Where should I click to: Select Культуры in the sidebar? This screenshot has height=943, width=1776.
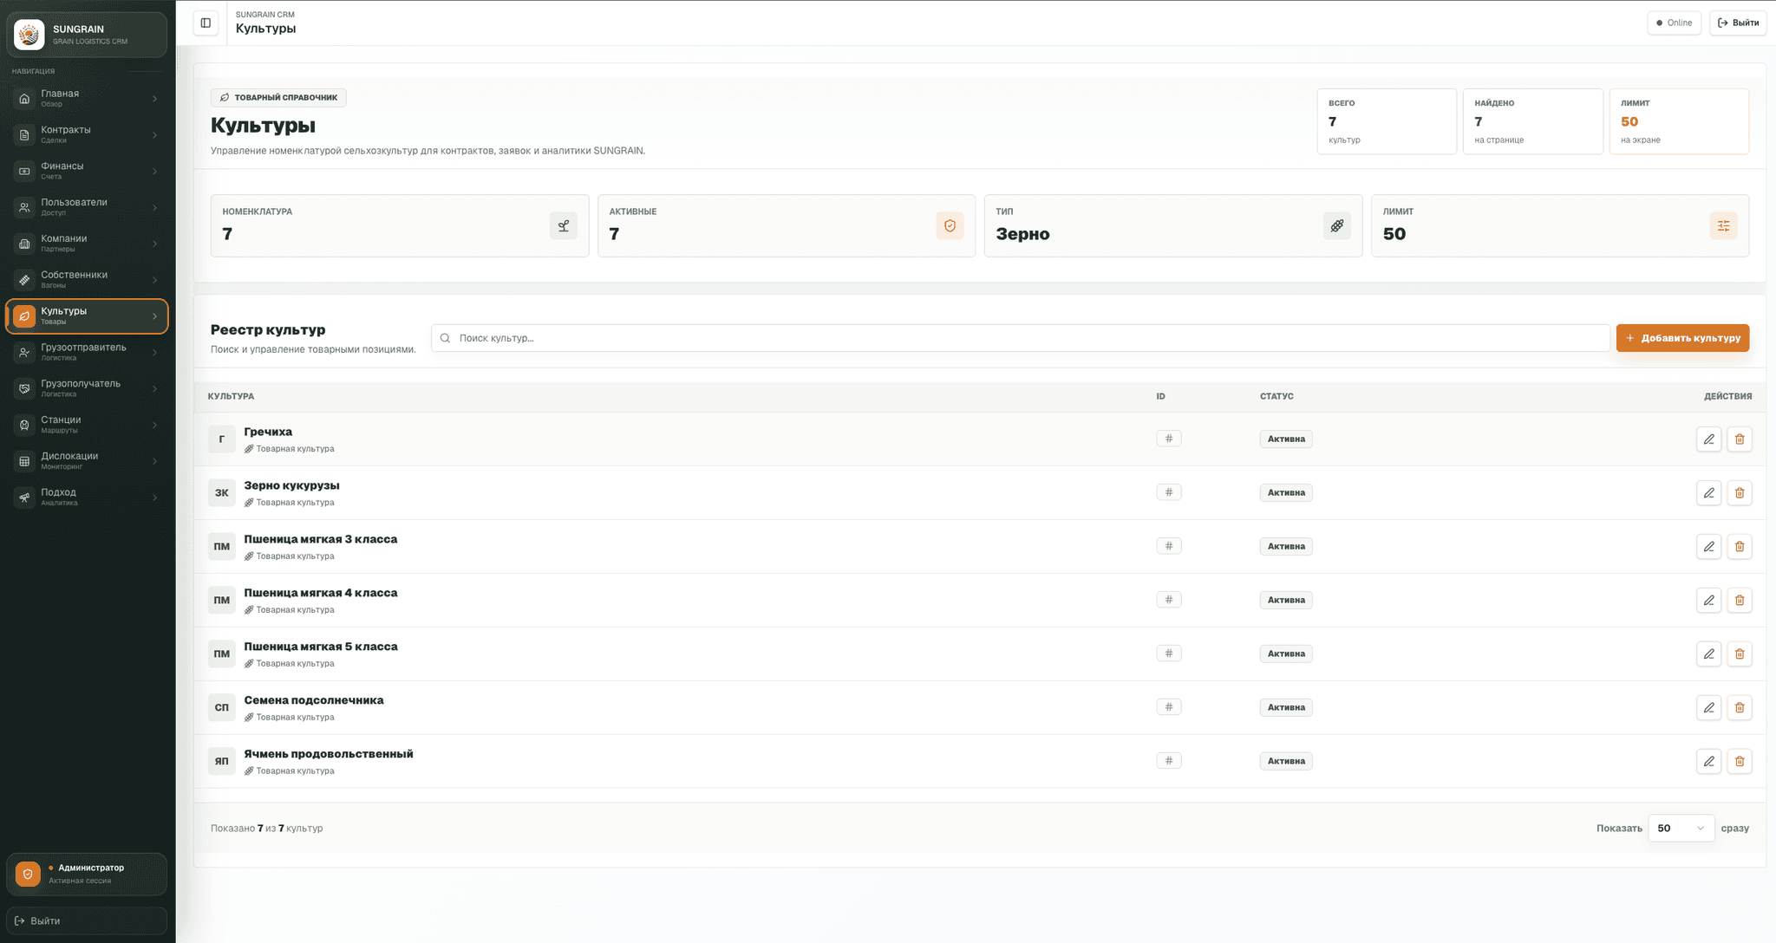[x=87, y=316]
